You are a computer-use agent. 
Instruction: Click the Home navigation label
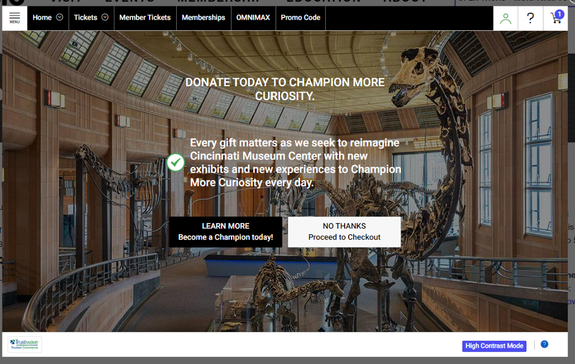point(42,18)
